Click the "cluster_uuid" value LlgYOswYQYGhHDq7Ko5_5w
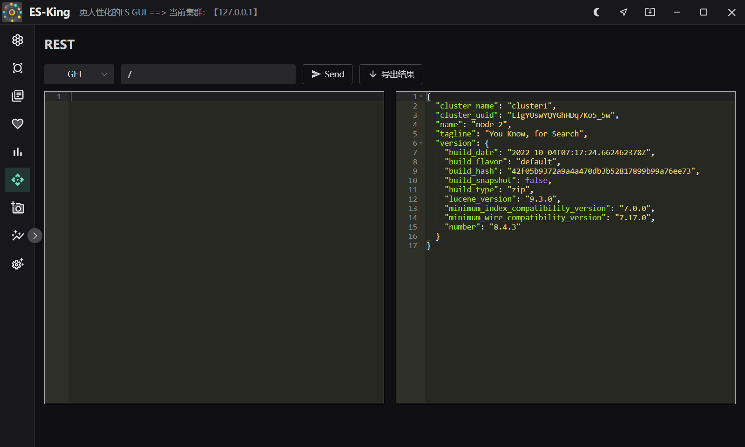 561,115
